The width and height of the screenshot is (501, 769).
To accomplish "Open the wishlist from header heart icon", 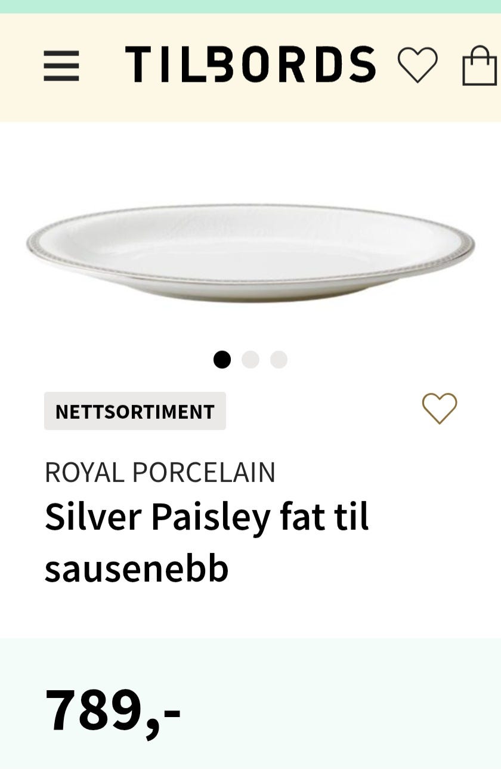I will coord(417,65).
